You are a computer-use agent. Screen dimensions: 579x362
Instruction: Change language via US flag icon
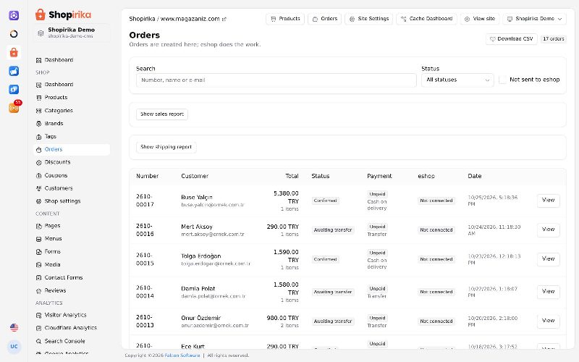click(14, 327)
